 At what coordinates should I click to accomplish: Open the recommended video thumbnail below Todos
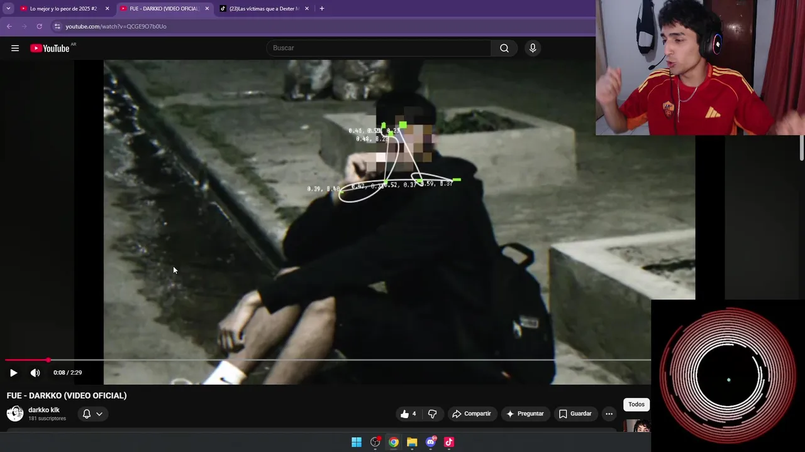coord(637,426)
